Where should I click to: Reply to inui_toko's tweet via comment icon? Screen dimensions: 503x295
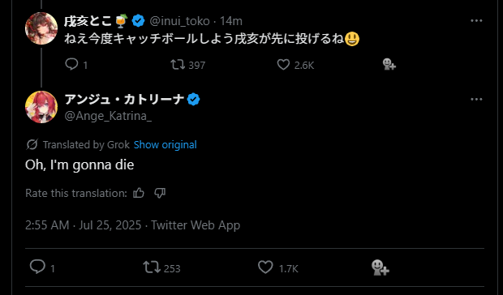[71, 64]
